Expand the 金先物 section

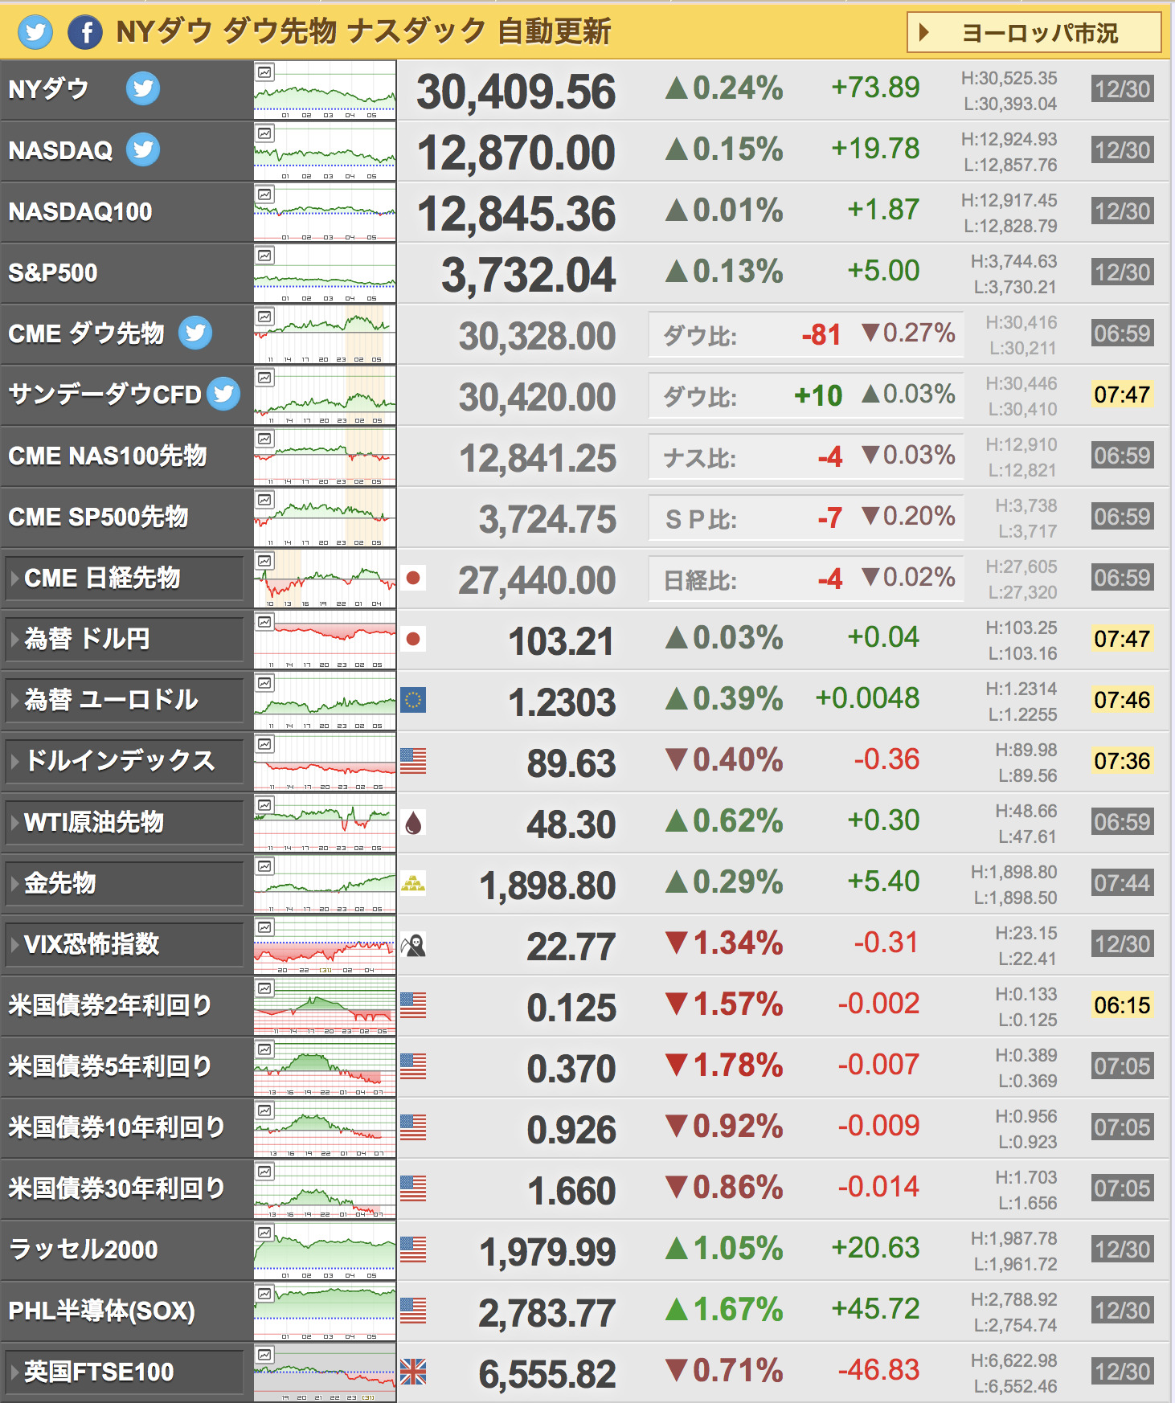point(124,883)
